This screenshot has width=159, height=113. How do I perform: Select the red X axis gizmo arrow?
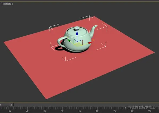click(90, 43)
